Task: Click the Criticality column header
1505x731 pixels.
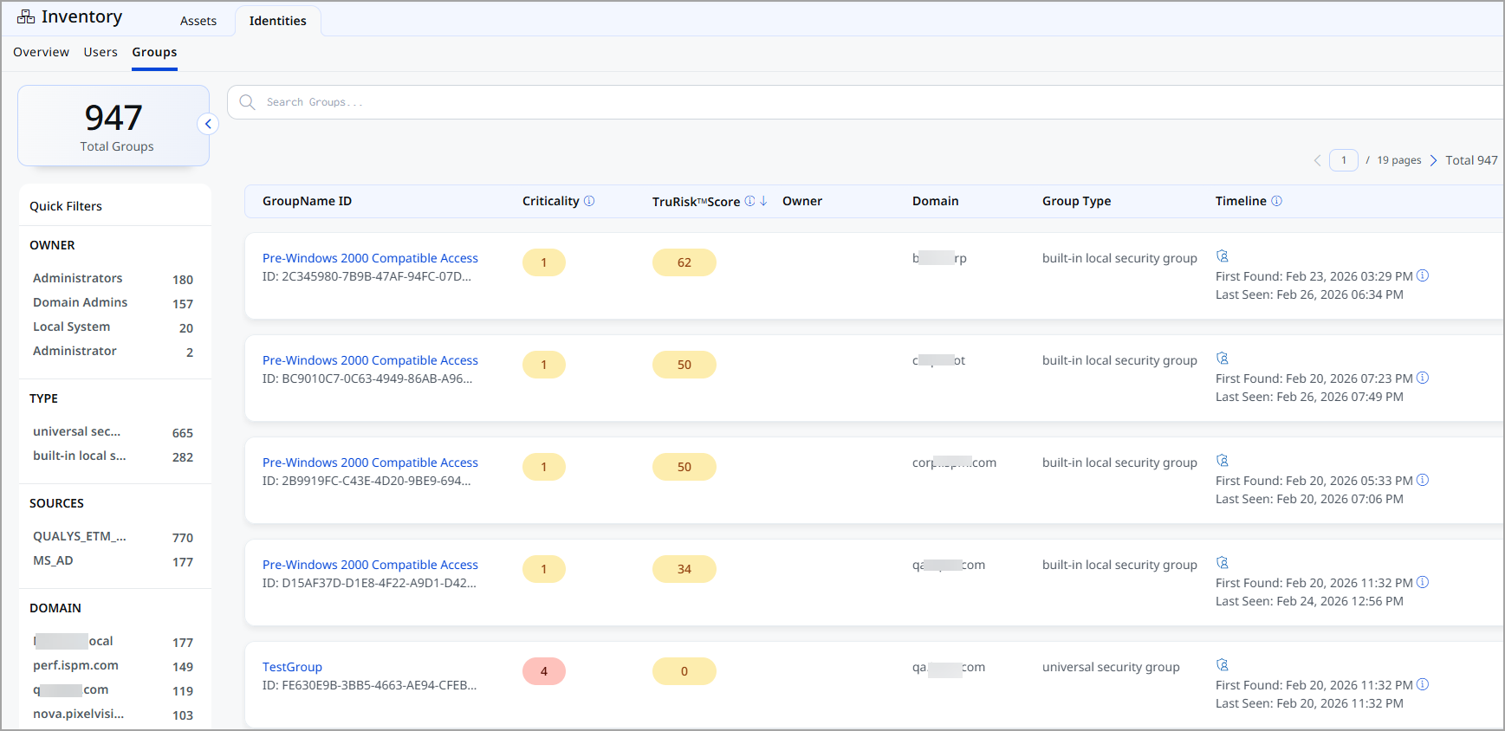Action: 550,201
